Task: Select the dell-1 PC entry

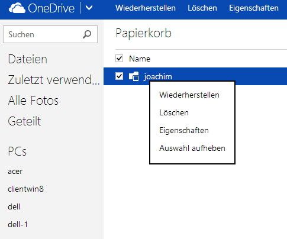Action: pyautogui.click(x=18, y=224)
